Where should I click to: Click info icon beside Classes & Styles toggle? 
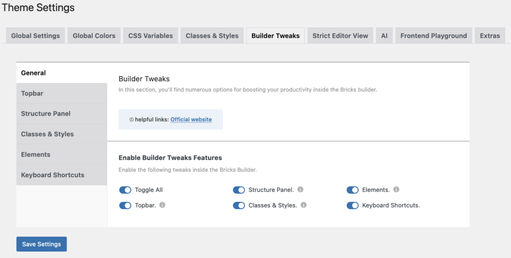(x=303, y=205)
